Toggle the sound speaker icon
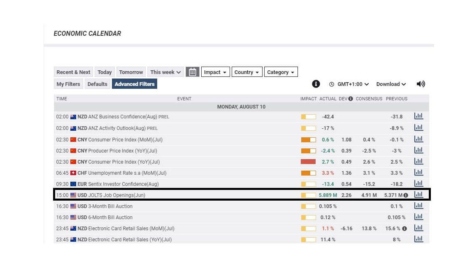This screenshot has width=472, height=266. coord(421,84)
